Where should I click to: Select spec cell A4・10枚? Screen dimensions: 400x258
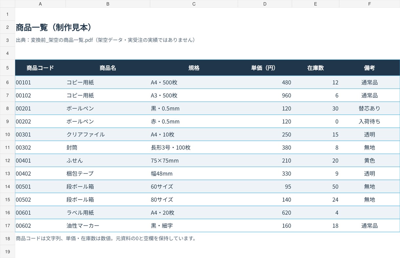(194, 135)
